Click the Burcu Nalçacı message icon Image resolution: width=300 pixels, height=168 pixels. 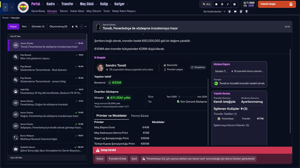(x=16, y=137)
